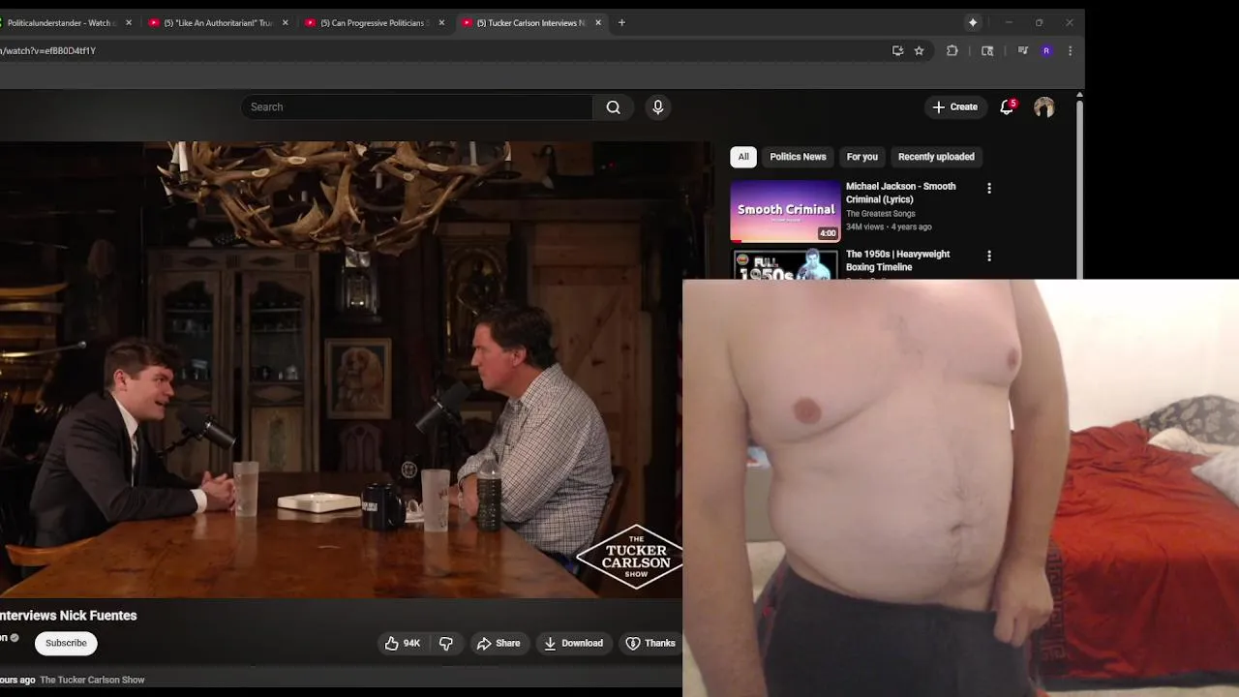Click the YouTube search magnifier button
This screenshot has width=1239, height=697.
[x=613, y=107]
